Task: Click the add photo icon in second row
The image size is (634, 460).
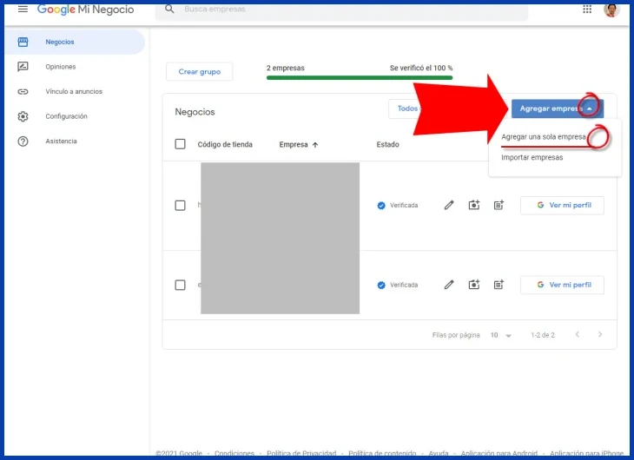Action: [474, 285]
